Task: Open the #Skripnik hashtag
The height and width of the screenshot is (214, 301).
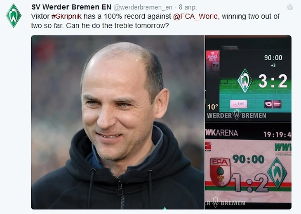Action: click(66, 17)
